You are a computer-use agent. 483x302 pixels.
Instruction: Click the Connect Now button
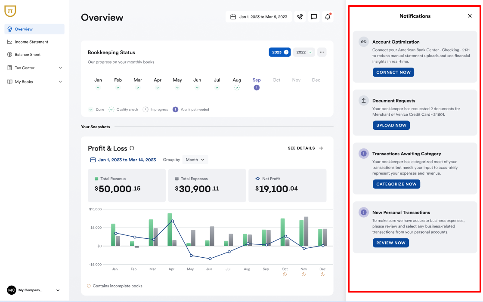click(x=393, y=72)
